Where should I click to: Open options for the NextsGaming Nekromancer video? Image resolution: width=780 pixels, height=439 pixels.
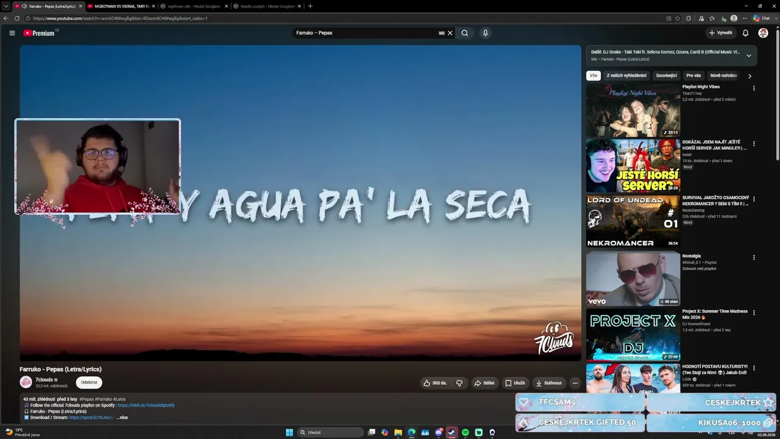pos(754,199)
